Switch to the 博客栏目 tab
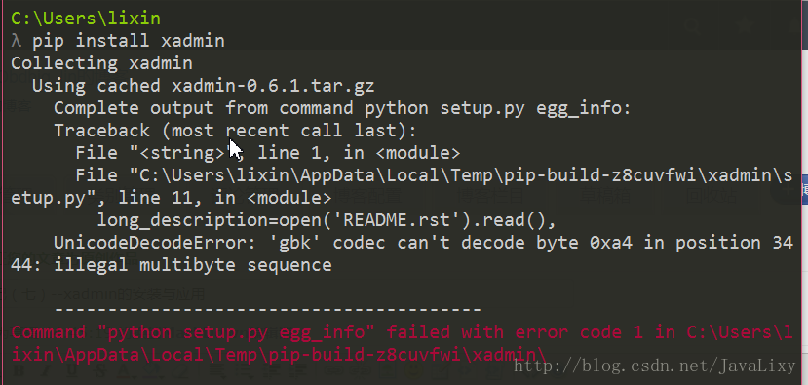The width and height of the screenshot is (808, 385). [x=490, y=195]
